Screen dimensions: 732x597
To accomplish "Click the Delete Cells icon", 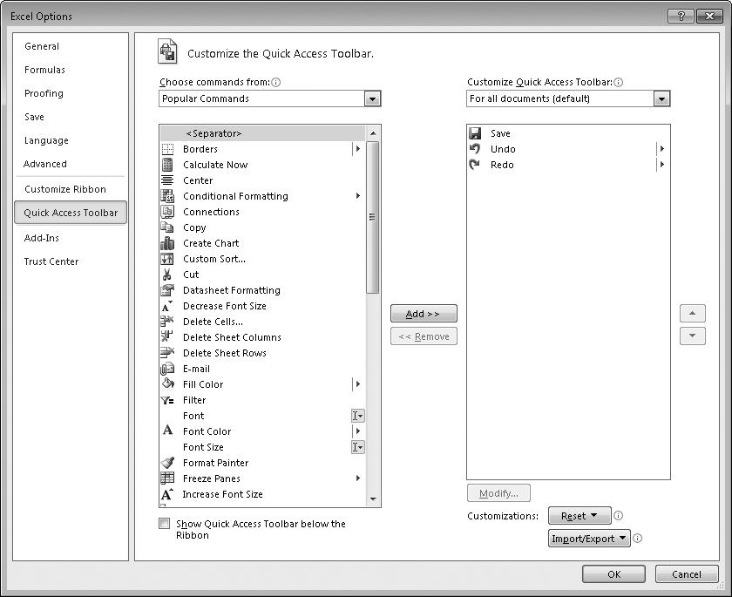I will (x=167, y=322).
